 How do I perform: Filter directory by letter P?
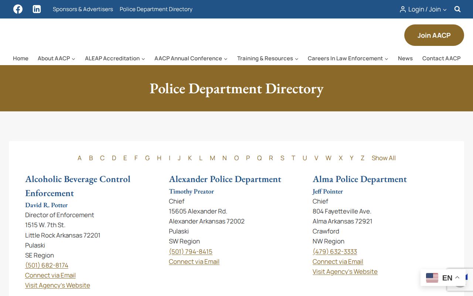point(248,158)
